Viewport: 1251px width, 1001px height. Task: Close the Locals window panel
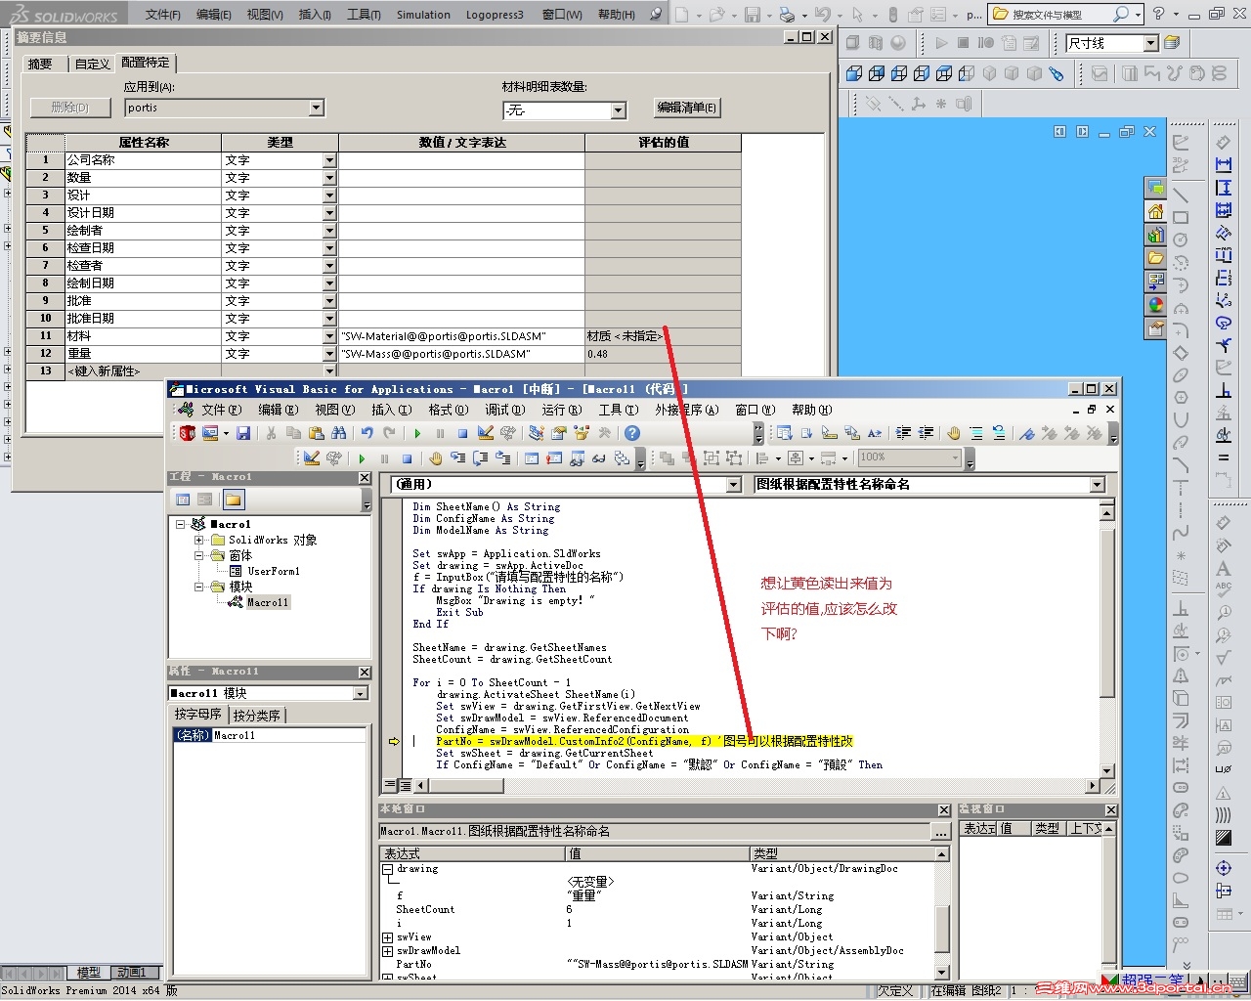[943, 810]
